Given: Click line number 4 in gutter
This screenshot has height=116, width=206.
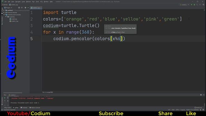Looking at the screenshot, I should 32,32.
